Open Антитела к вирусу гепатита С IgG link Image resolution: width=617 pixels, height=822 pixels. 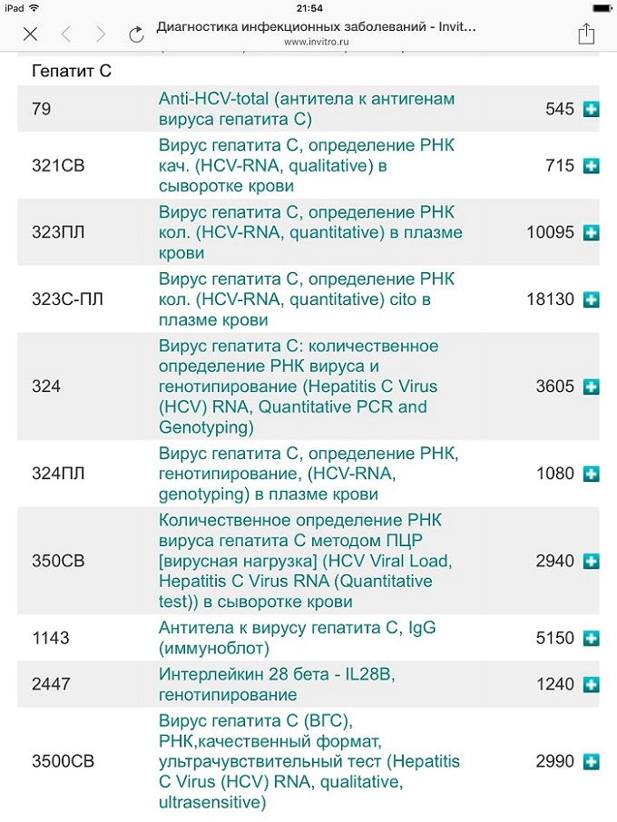[298, 638]
